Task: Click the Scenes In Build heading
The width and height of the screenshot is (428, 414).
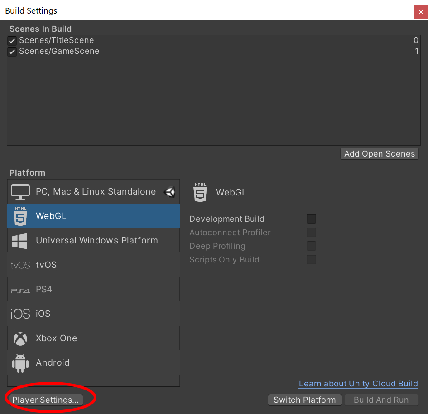Action: click(41, 29)
